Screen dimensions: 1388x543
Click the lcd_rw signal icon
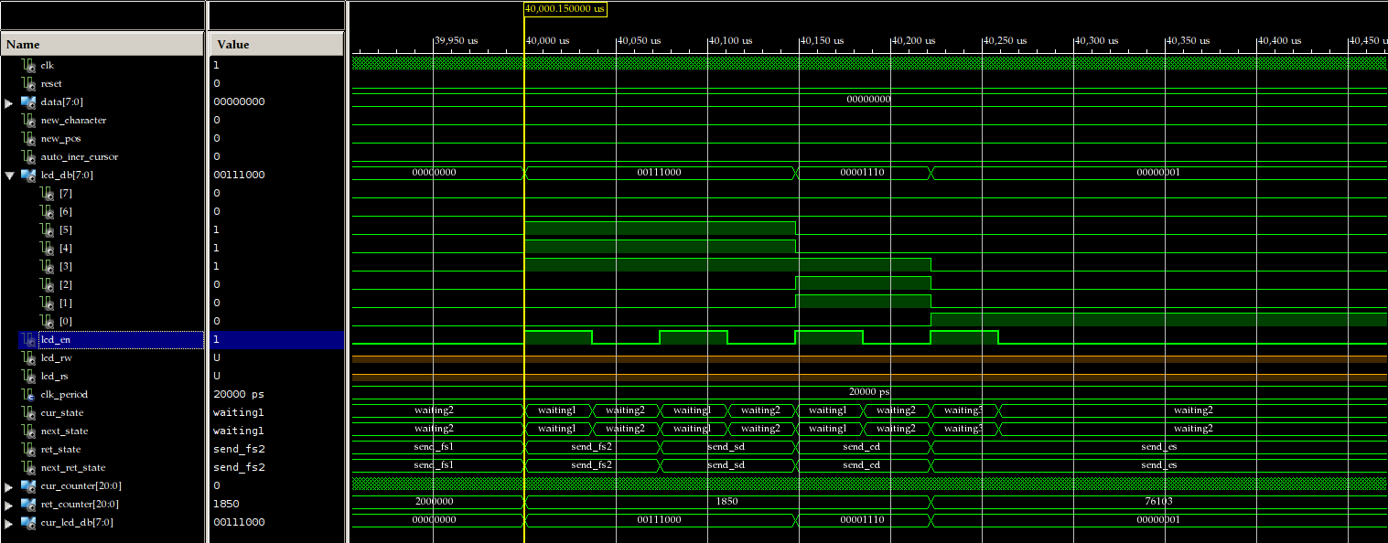point(27,357)
